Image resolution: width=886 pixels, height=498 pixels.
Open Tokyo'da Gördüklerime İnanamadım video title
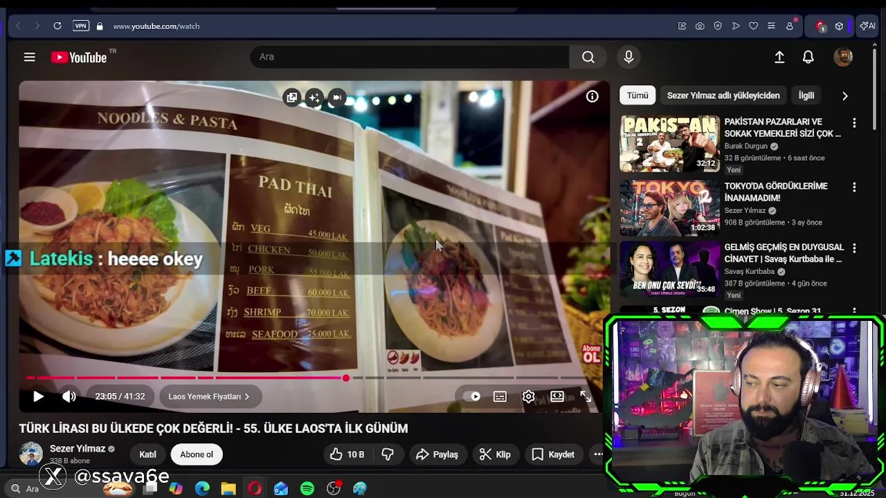(775, 192)
